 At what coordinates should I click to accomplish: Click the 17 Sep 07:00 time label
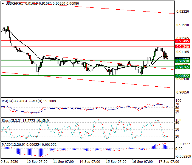(169, 162)
